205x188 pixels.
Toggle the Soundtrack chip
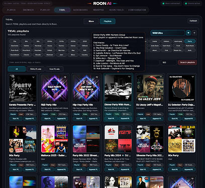tap(15, 55)
